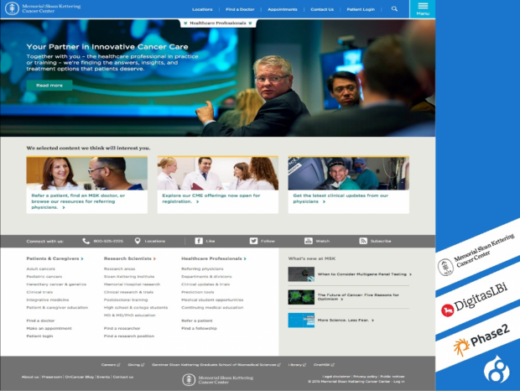Screen dimensions: 520x391
Task: Click the YouTube Watch icon
Action: coord(309,241)
